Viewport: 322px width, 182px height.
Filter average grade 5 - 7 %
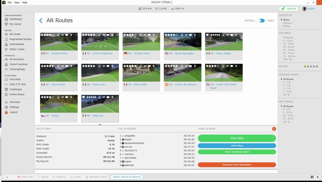pyautogui.click(x=287, y=88)
